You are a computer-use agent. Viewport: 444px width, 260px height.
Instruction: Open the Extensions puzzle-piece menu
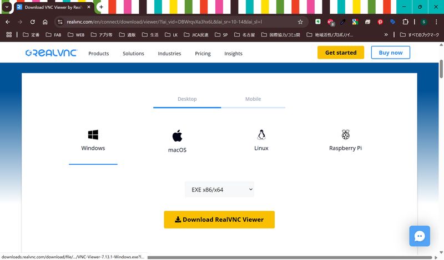click(405, 22)
